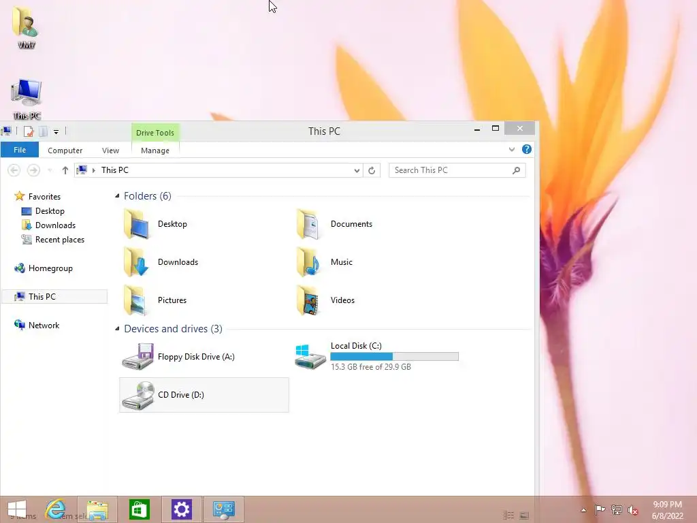Open the clock showing 9:09 PM
The image size is (697, 523).
tap(667, 510)
